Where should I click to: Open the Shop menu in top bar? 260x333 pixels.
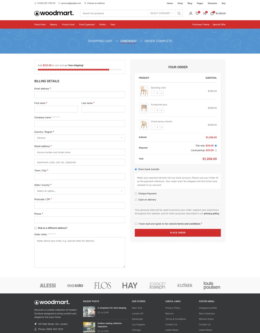[x=181, y=3]
